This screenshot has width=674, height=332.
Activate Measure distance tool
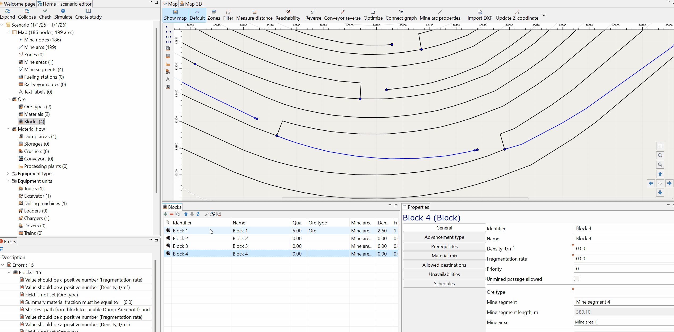point(254,15)
